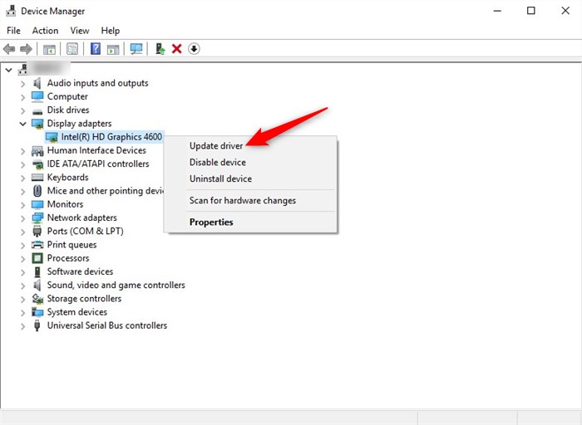This screenshot has width=582, height=425.
Task: Click the Universal Serial Bus controllers icon
Action: coord(37,325)
